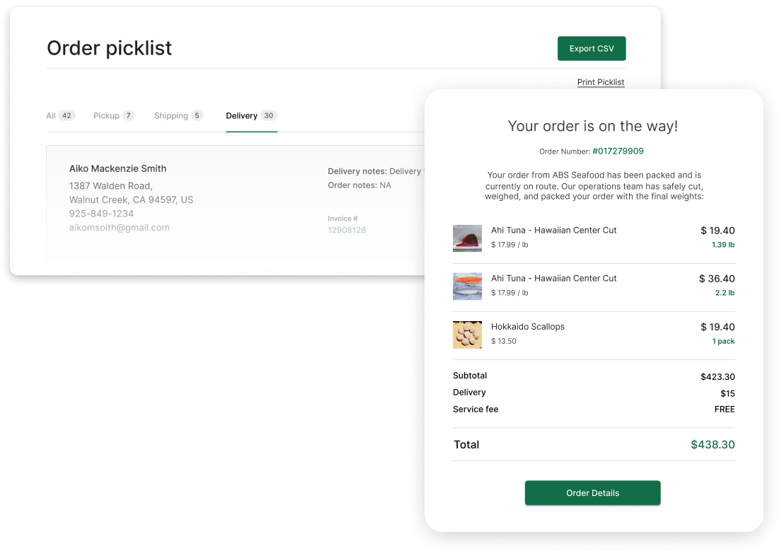Click the red Ahi Tuna product thumbnail
The width and height of the screenshot is (784, 556).
pyautogui.click(x=467, y=238)
